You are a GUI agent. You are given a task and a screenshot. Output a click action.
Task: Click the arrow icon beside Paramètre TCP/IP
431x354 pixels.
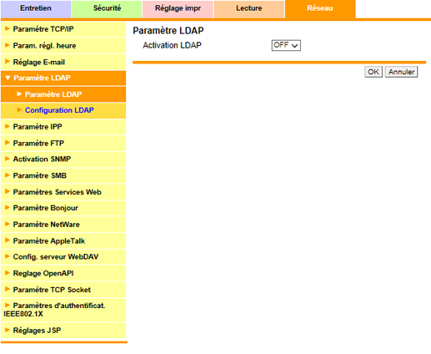[8, 28]
